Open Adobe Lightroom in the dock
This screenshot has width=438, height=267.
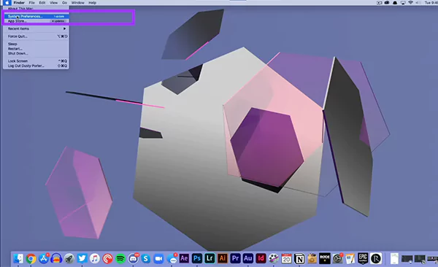click(x=210, y=258)
